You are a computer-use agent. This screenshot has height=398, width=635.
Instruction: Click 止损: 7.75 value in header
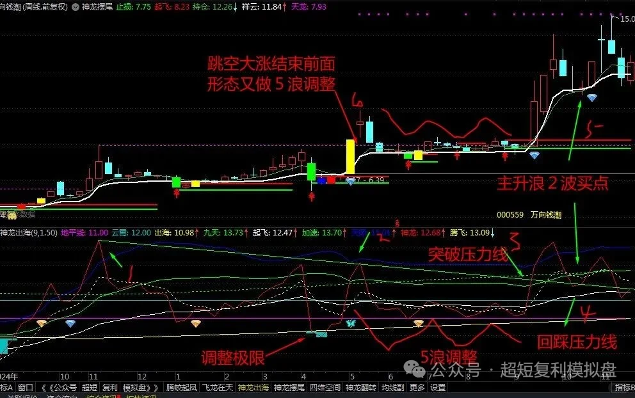tap(133, 7)
